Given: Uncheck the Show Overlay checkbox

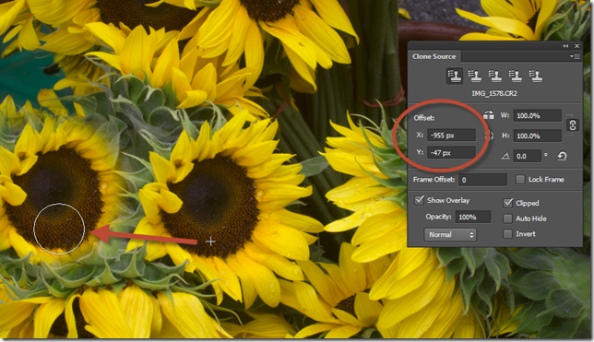Looking at the screenshot, I should click(x=419, y=200).
